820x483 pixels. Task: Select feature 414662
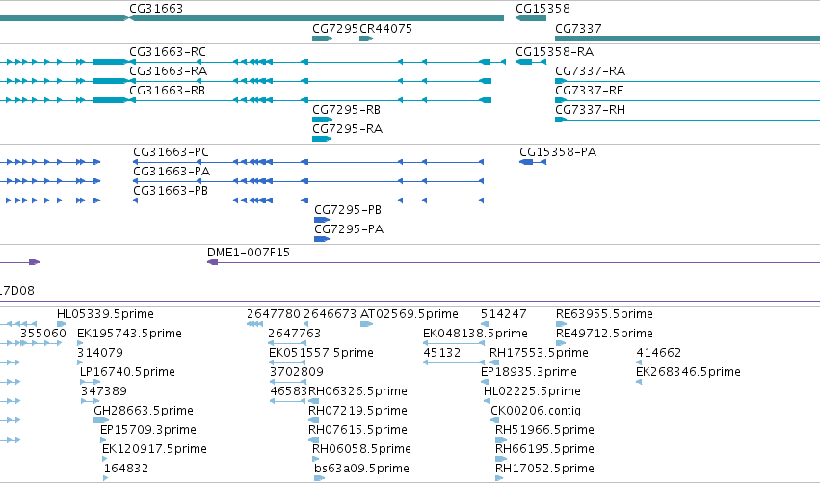point(659,353)
